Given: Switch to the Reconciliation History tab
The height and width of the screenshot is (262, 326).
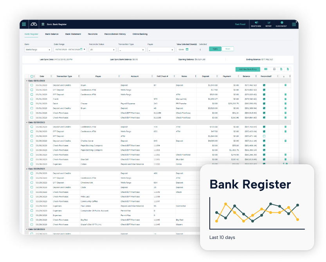Looking at the screenshot, I should (x=115, y=34).
